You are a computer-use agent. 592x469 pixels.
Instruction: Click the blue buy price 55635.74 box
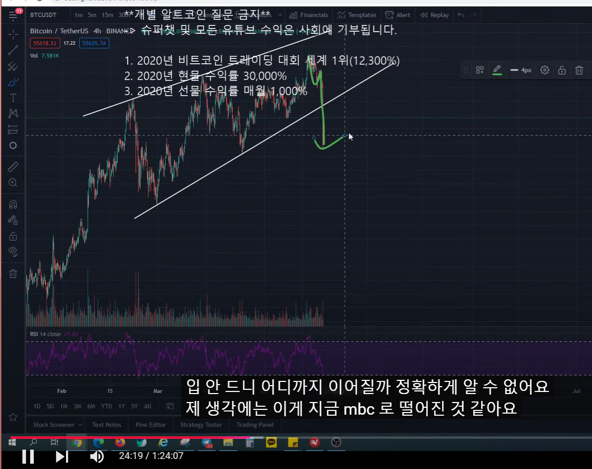[x=94, y=43]
